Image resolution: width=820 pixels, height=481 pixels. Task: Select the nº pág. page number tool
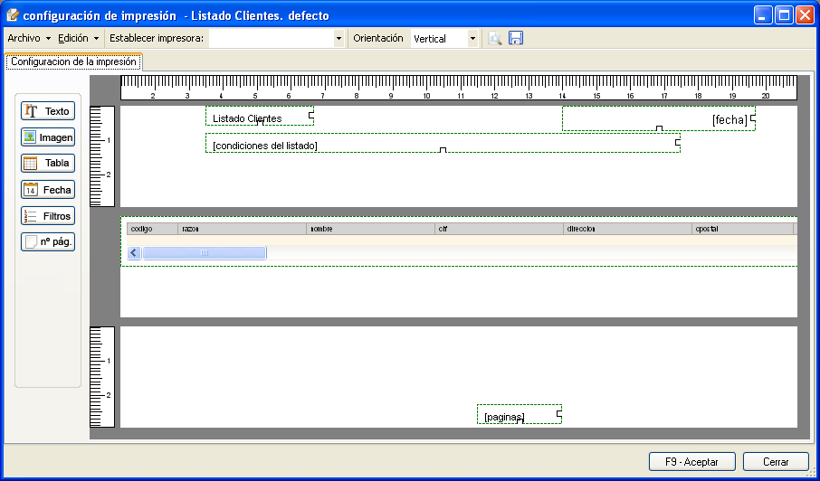coord(48,242)
